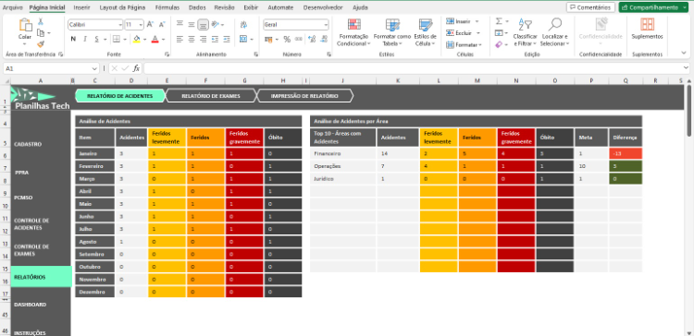Align text left

(180, 40)
